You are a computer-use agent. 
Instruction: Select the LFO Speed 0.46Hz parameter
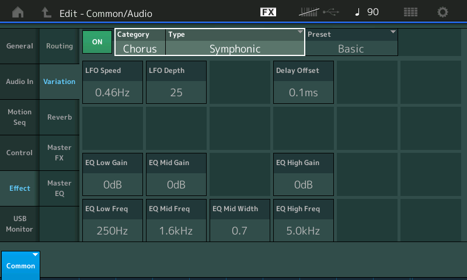click(113, 82)
